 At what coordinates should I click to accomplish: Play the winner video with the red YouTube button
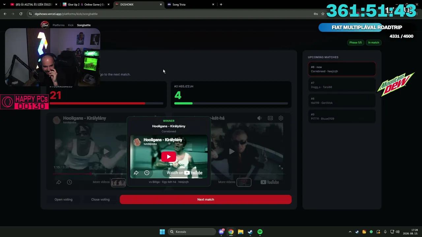tap(168, 157)
